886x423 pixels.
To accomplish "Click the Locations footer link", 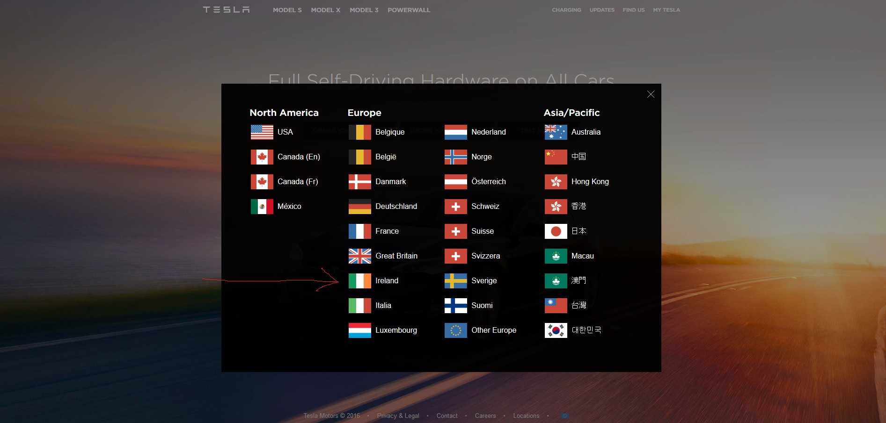I will [x=526, y=416].
